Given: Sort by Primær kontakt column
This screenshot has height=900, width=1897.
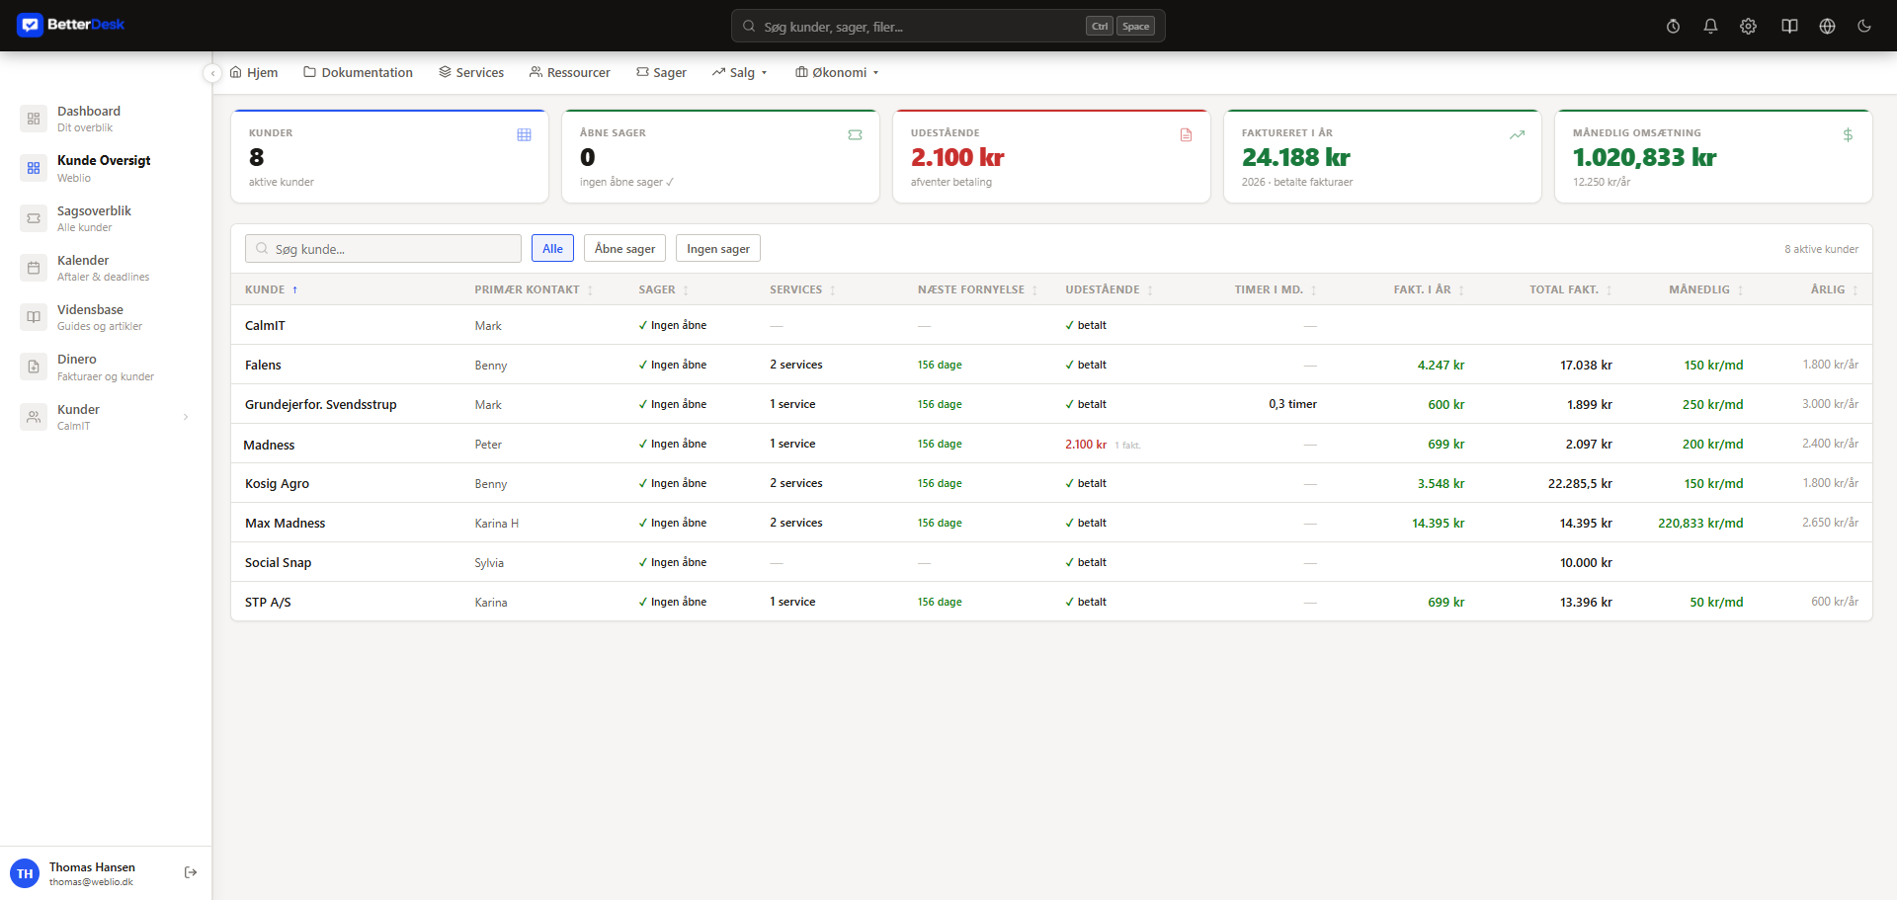Looking at the screenshot, I should (534, 289).
